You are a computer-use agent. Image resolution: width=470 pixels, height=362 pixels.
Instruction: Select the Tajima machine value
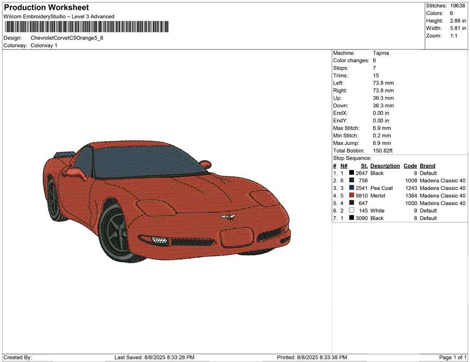pos(381,53)
